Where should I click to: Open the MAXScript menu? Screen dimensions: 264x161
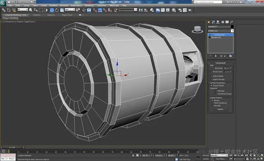(114, 5)
